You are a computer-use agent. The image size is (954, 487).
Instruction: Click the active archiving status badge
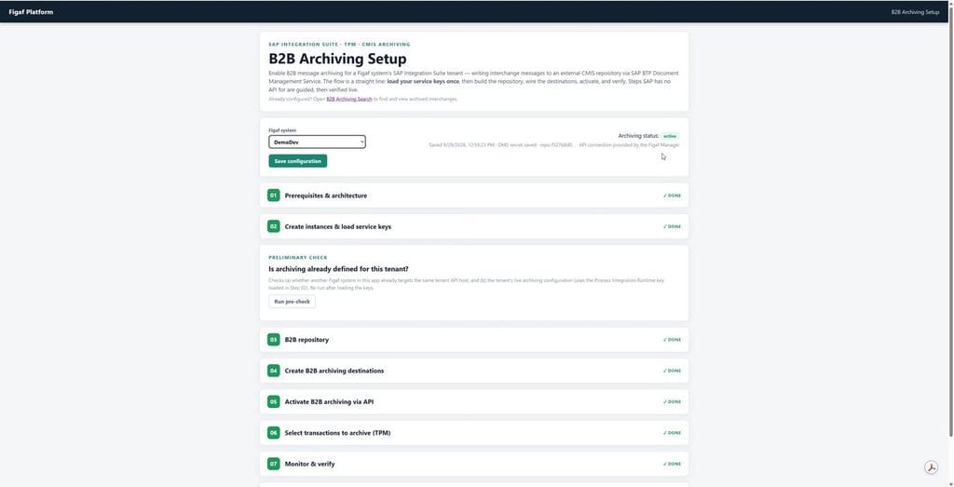tap(670, 136)
